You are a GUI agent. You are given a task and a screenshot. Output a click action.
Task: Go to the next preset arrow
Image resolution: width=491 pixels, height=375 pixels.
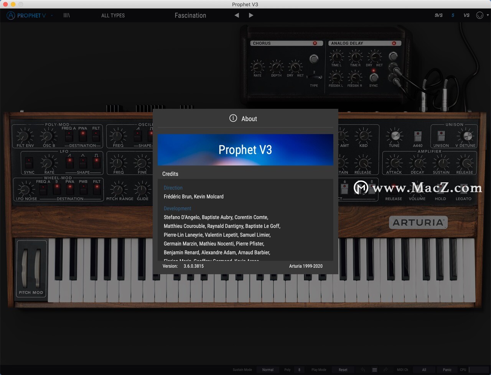coord(251,15)
